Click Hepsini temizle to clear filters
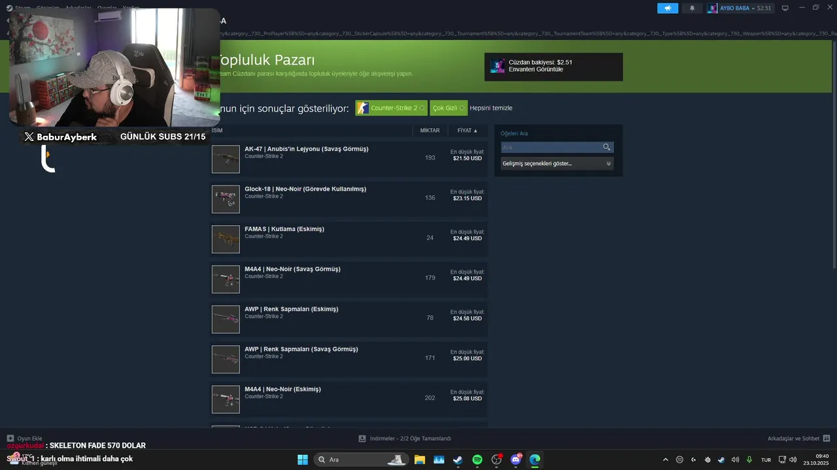 (491, 108)
